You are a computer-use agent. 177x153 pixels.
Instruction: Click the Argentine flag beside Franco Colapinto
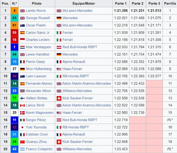(x=22, y=149)
